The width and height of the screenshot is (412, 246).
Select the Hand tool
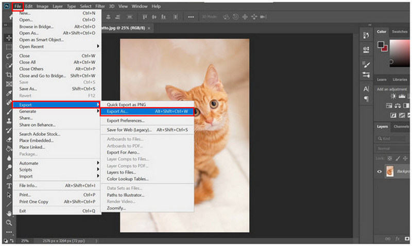tap(9, 213)
